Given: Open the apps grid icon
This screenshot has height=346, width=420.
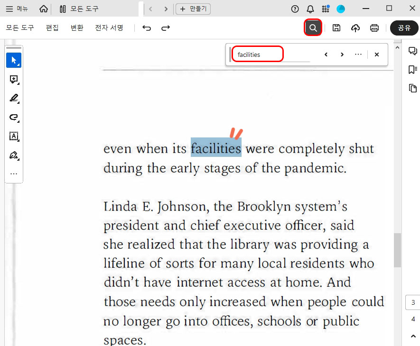Looking at the screenshot, I should click(326, 9).
